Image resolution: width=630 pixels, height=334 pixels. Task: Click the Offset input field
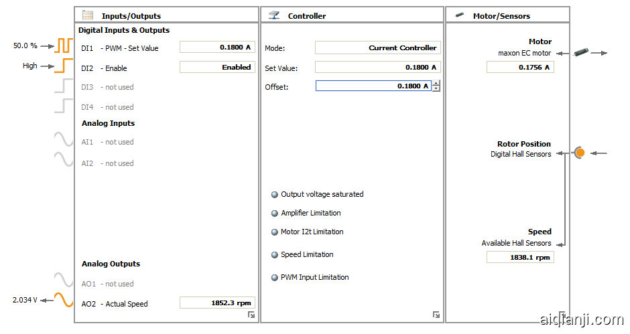[x=373, y=86]
